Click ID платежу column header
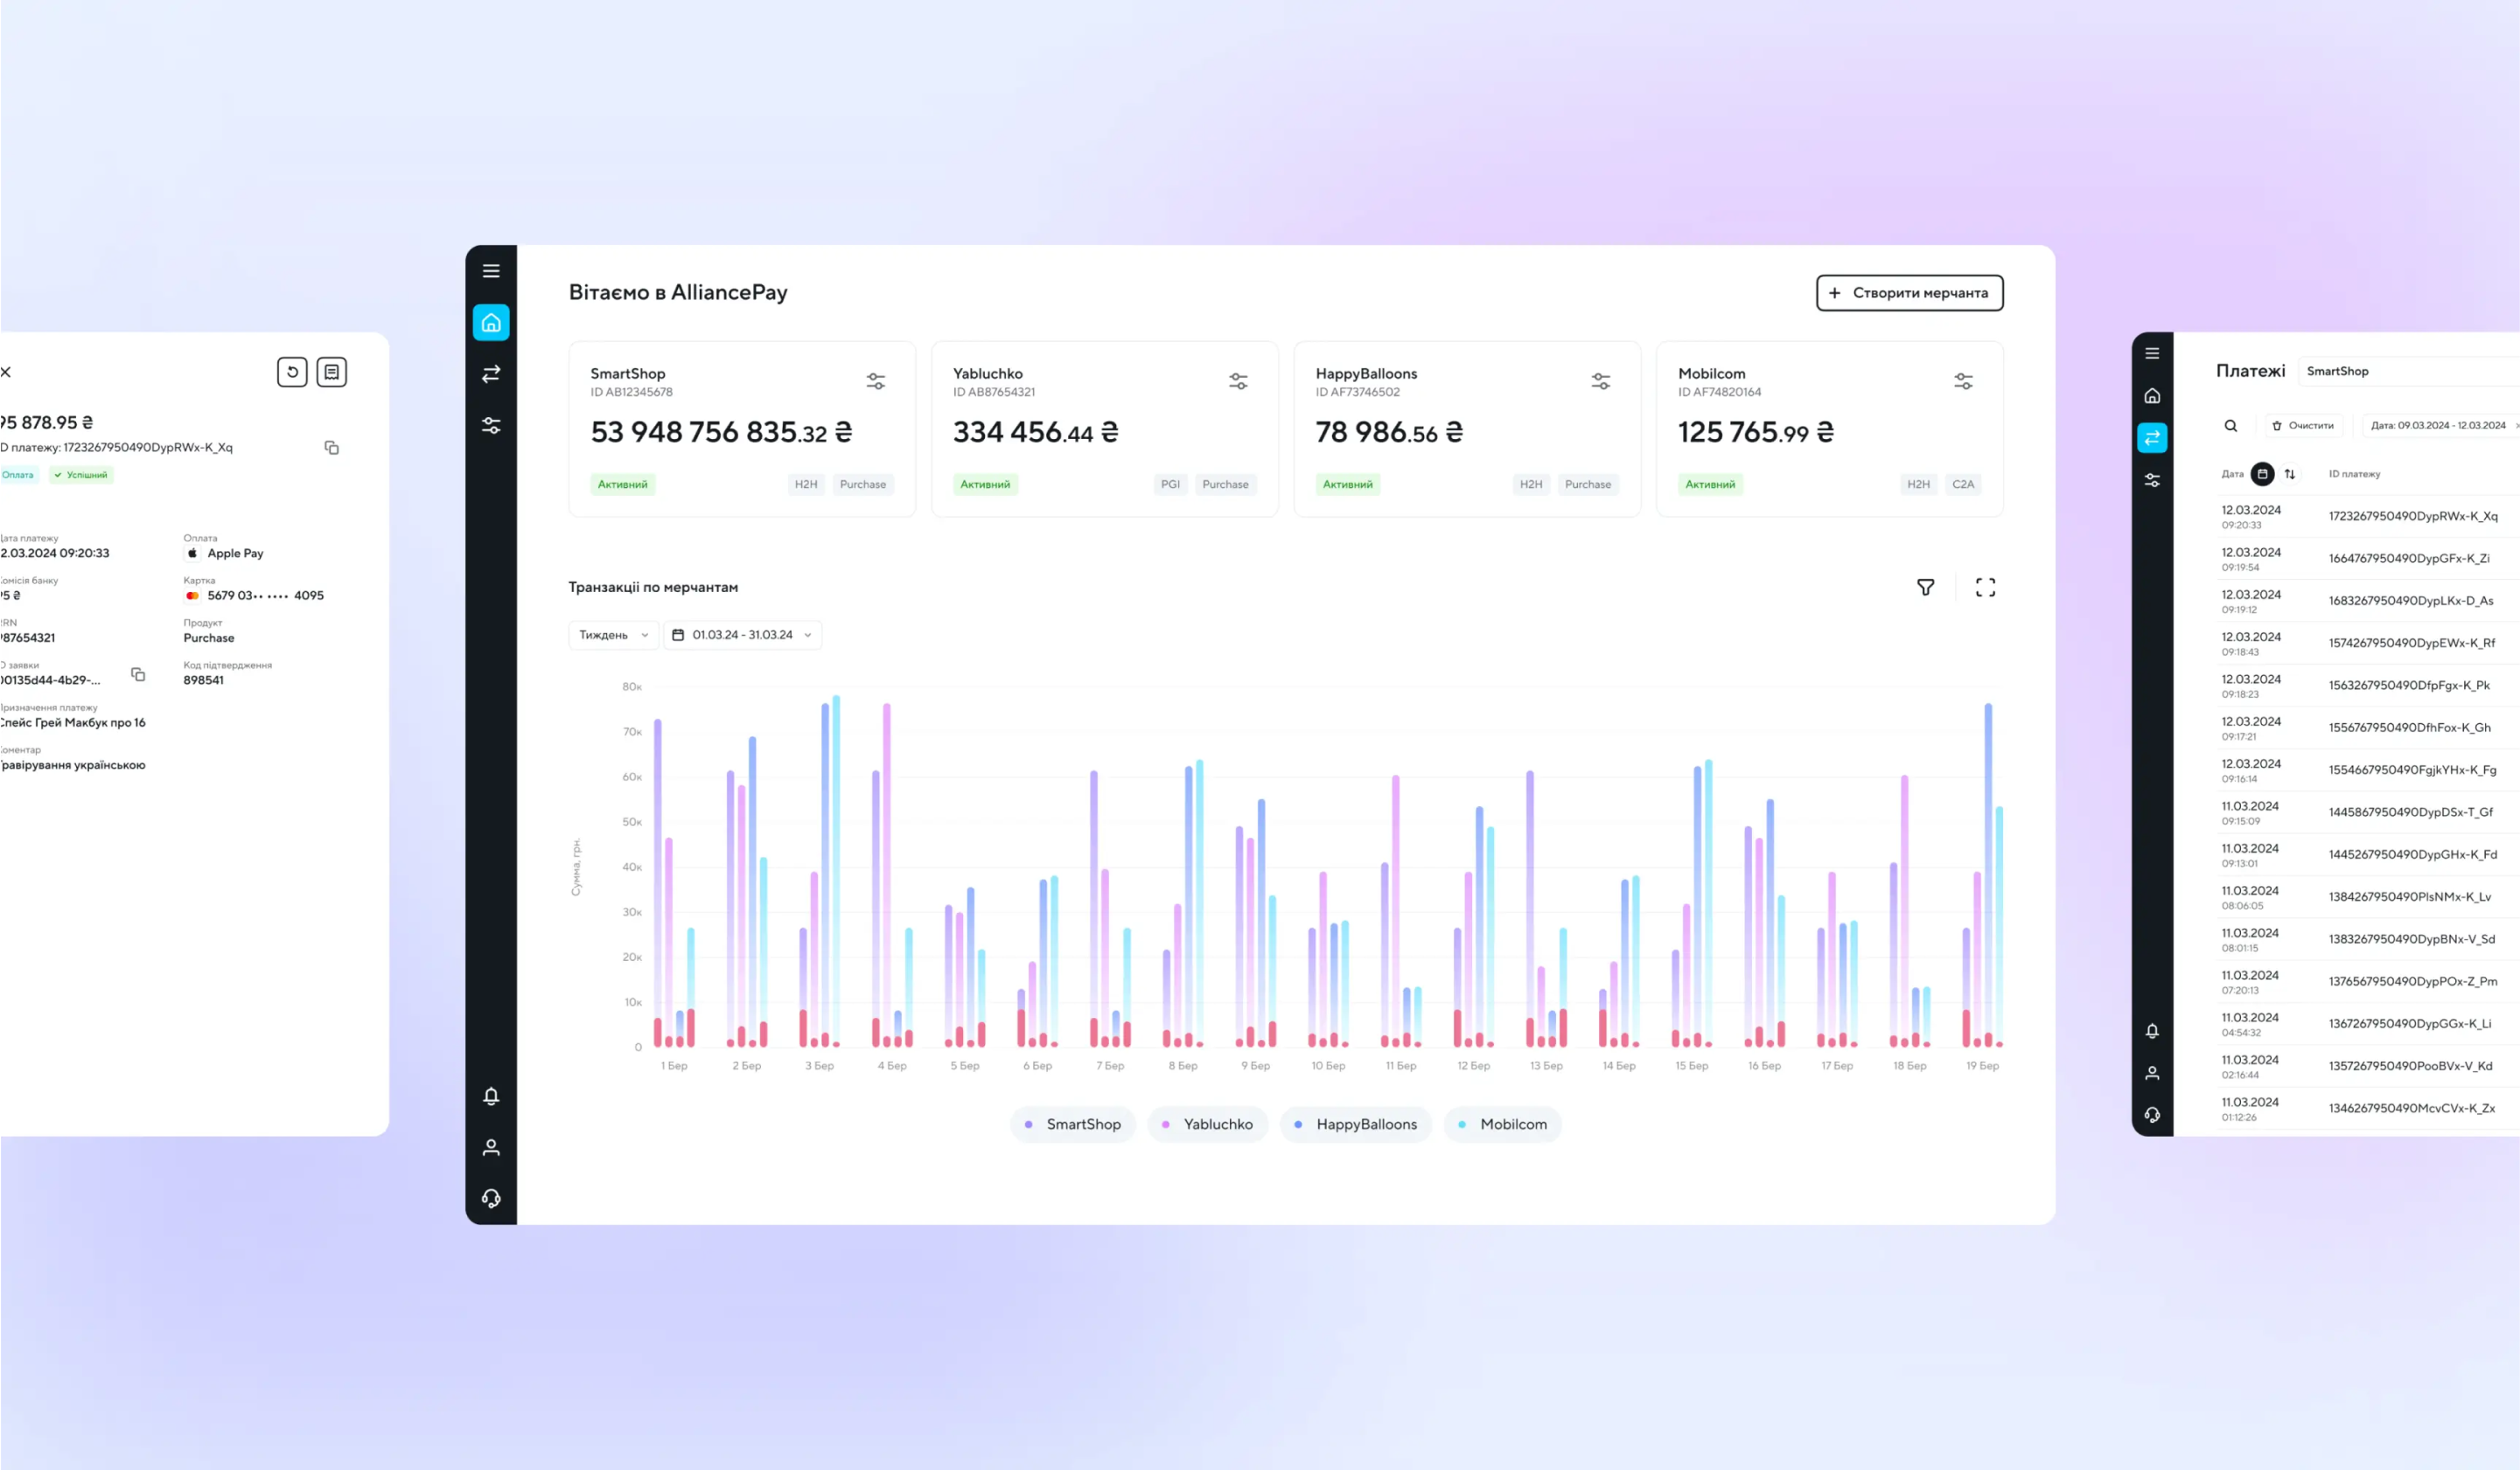Viewport: 2520px width, 1470px height. coord(2354,474)
